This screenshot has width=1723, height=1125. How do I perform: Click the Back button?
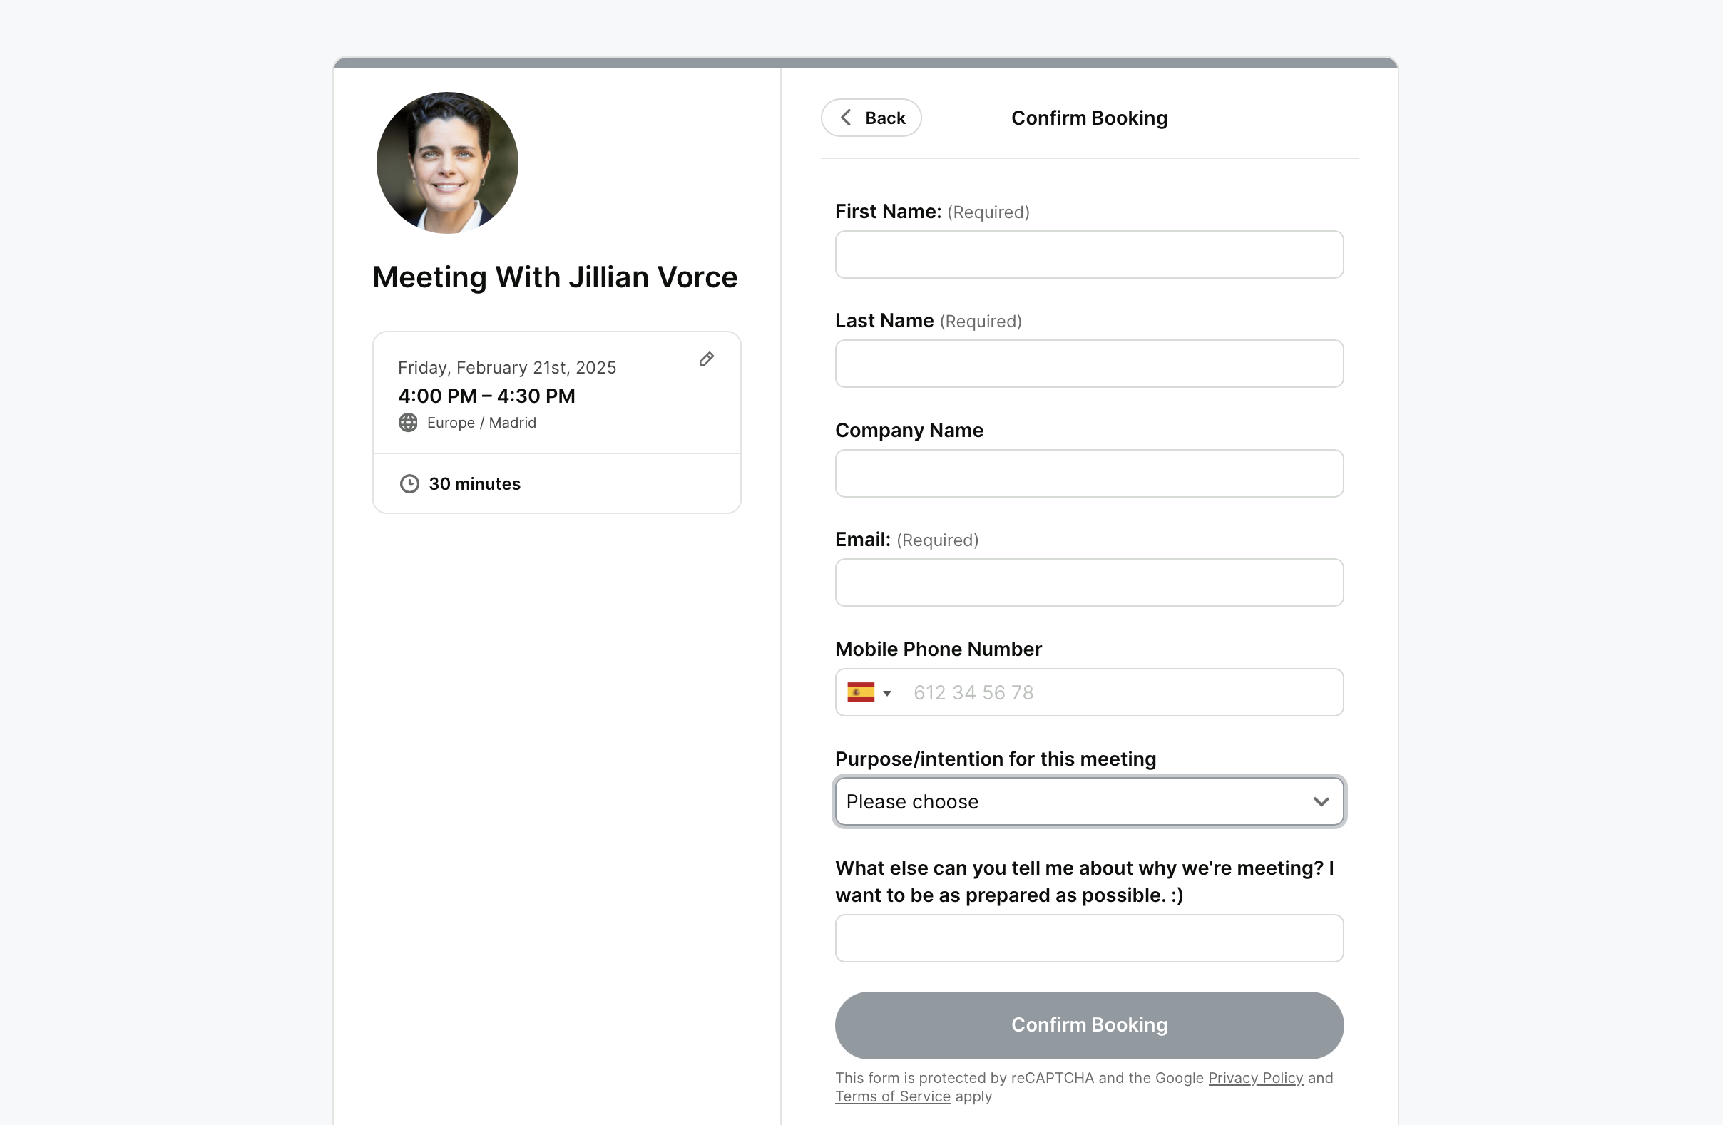[871, 118]
